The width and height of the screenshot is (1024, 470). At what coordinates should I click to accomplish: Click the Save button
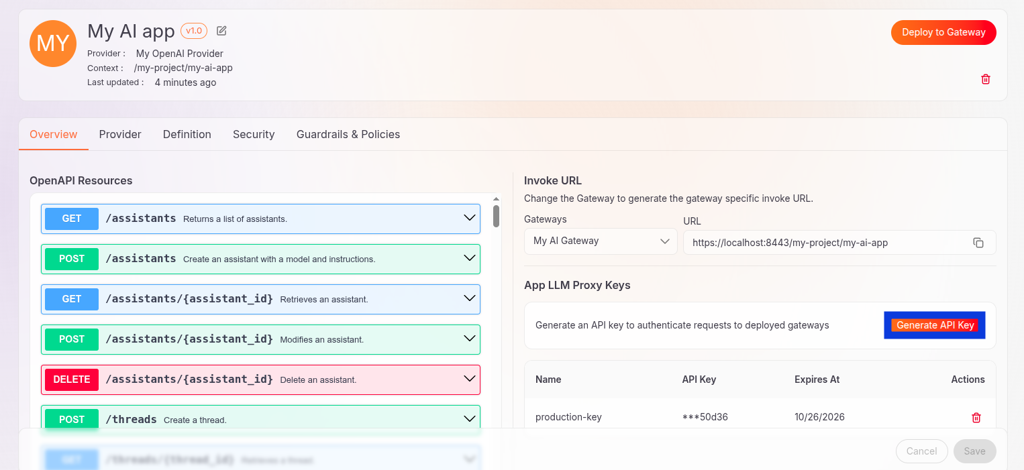[974, 451]
